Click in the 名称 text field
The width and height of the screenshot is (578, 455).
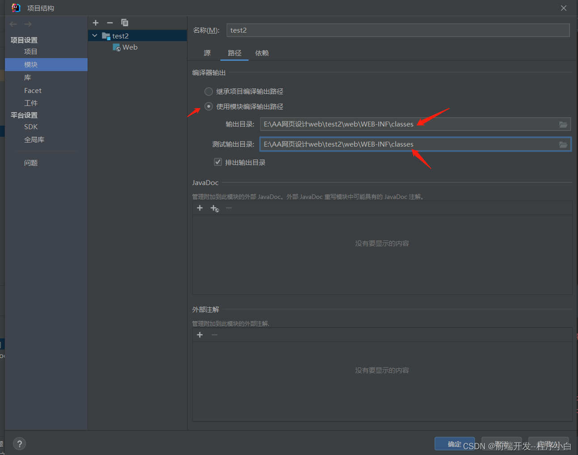(x=398, y=30)
